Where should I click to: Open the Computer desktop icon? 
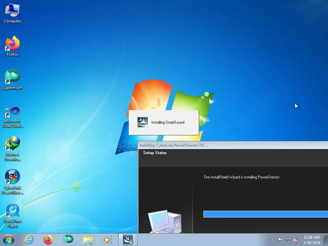[12, 13]
